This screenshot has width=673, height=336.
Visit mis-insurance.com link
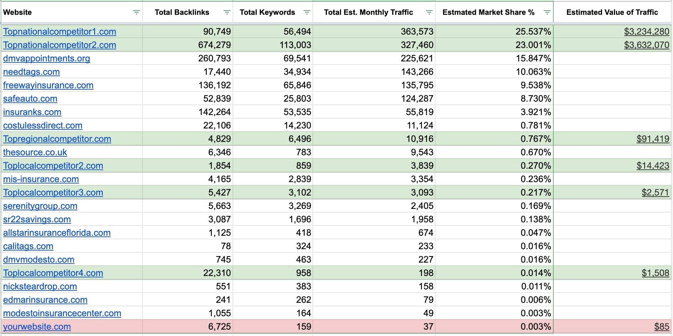(x=41, y=179)
